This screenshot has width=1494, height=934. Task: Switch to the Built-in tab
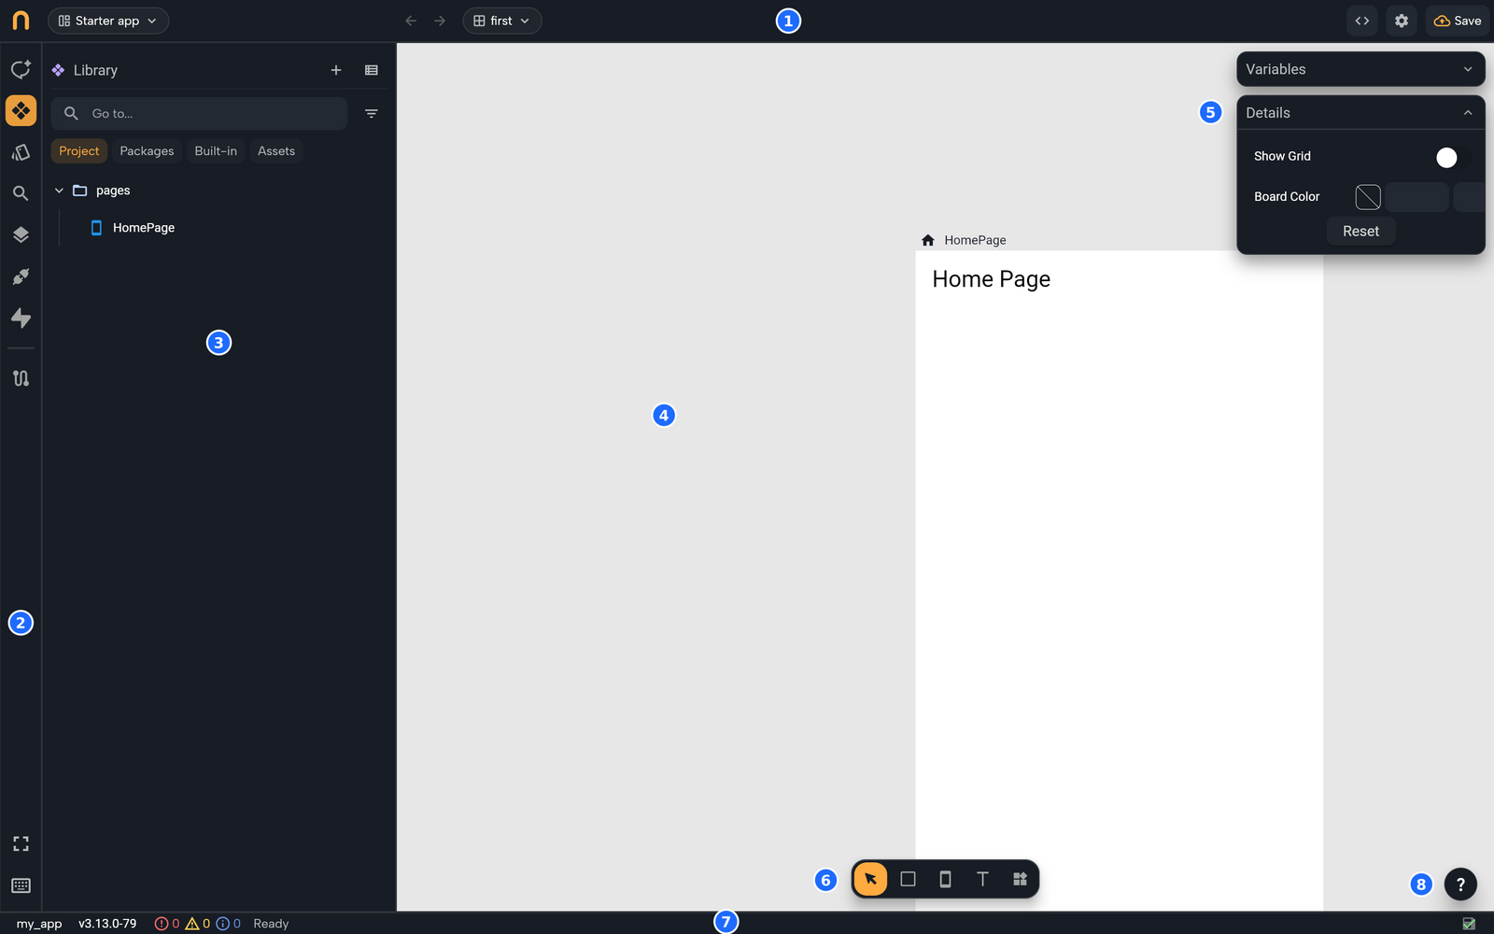216,151
